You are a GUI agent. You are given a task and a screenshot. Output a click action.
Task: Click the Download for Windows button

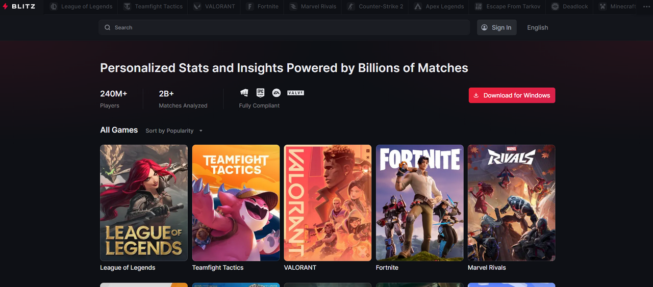pos(512,95)
